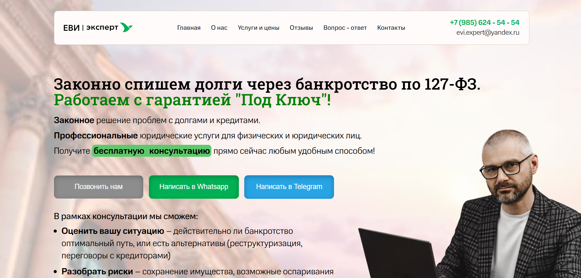Open the Вопрос - ответ page
581x278 pixels.
[x=345, y=28]
